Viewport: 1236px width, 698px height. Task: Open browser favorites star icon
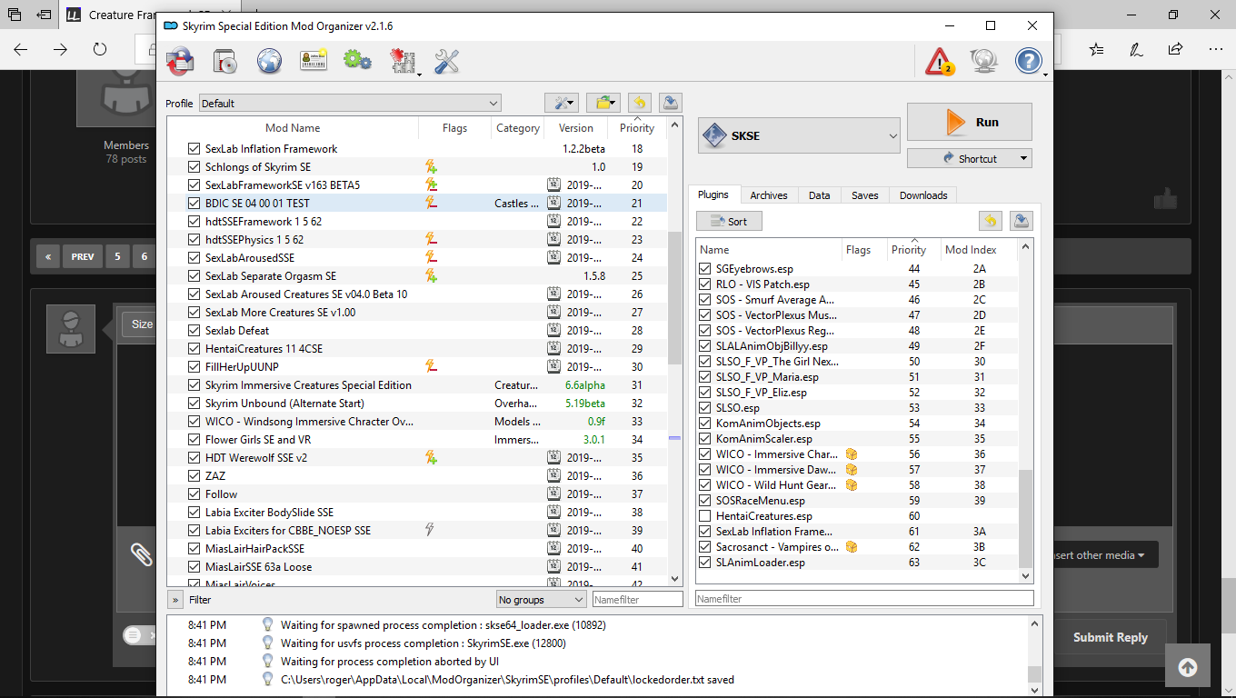(x=1097, y=50)
